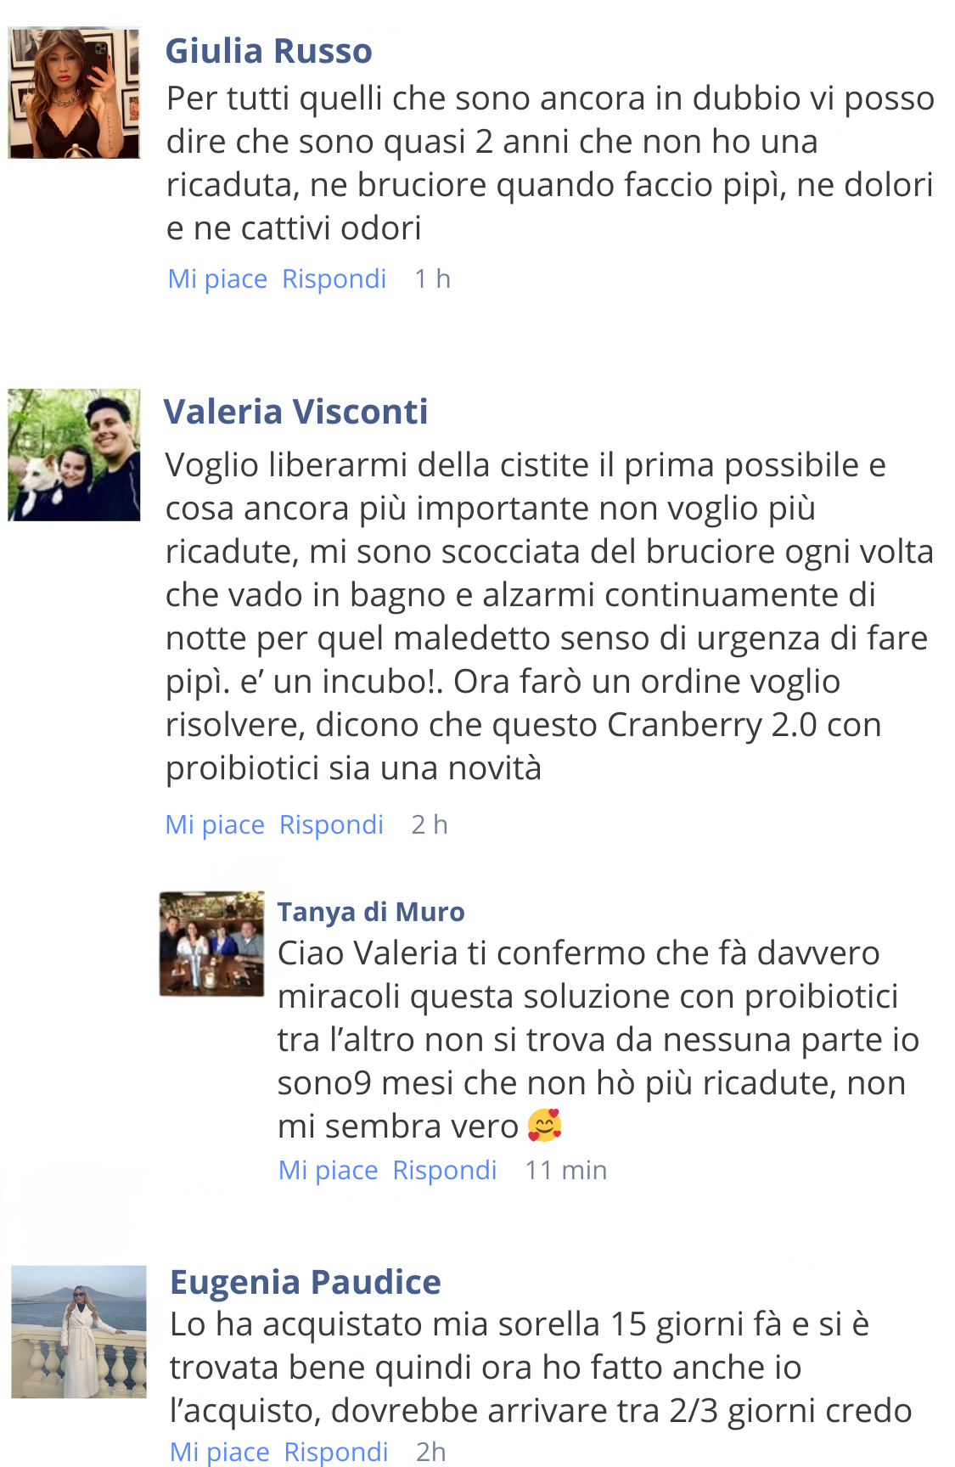Click Mi piace under Valeria Visconti's comment

(215, 824)
